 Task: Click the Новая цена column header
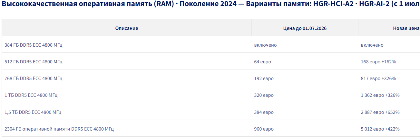click(406, 28)
